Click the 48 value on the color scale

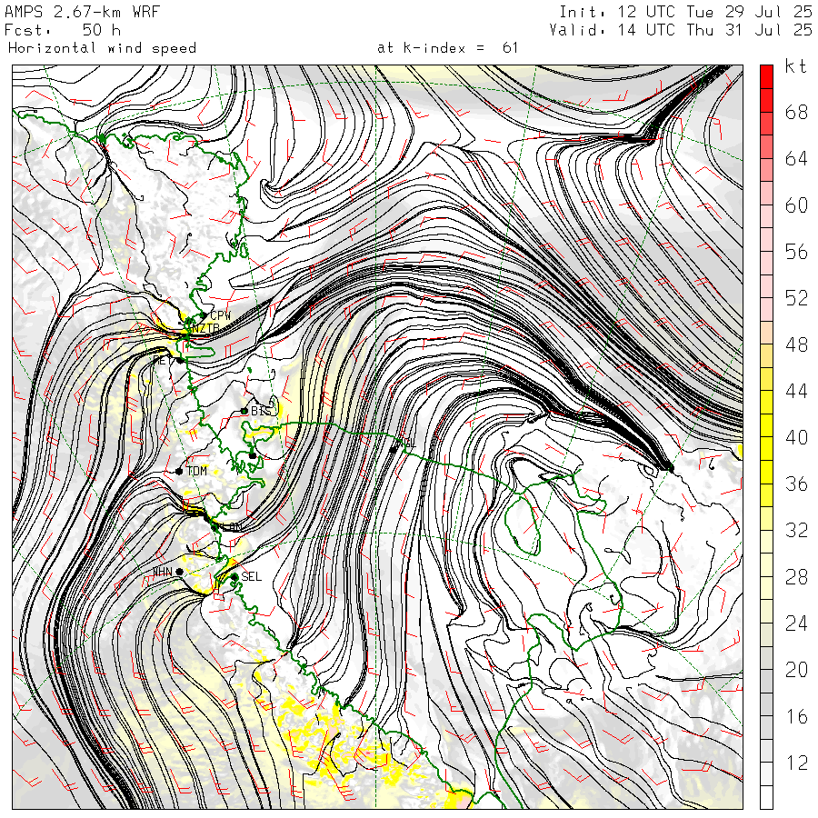click(x=796, y=344)
